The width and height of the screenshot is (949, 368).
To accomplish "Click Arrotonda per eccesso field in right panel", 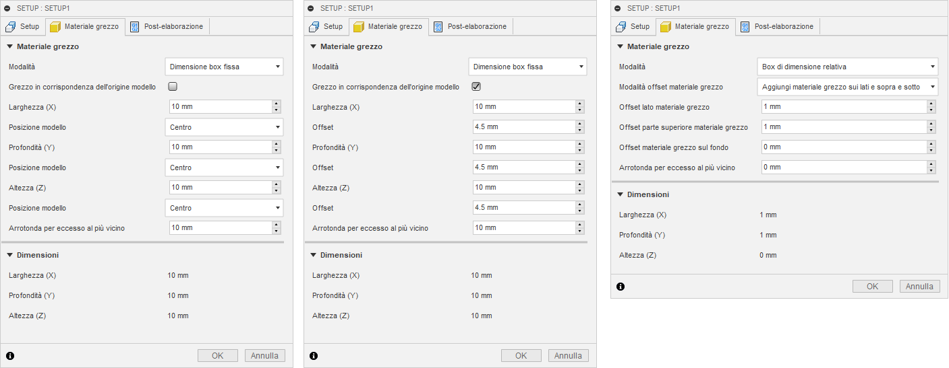I will pos(844,168).
